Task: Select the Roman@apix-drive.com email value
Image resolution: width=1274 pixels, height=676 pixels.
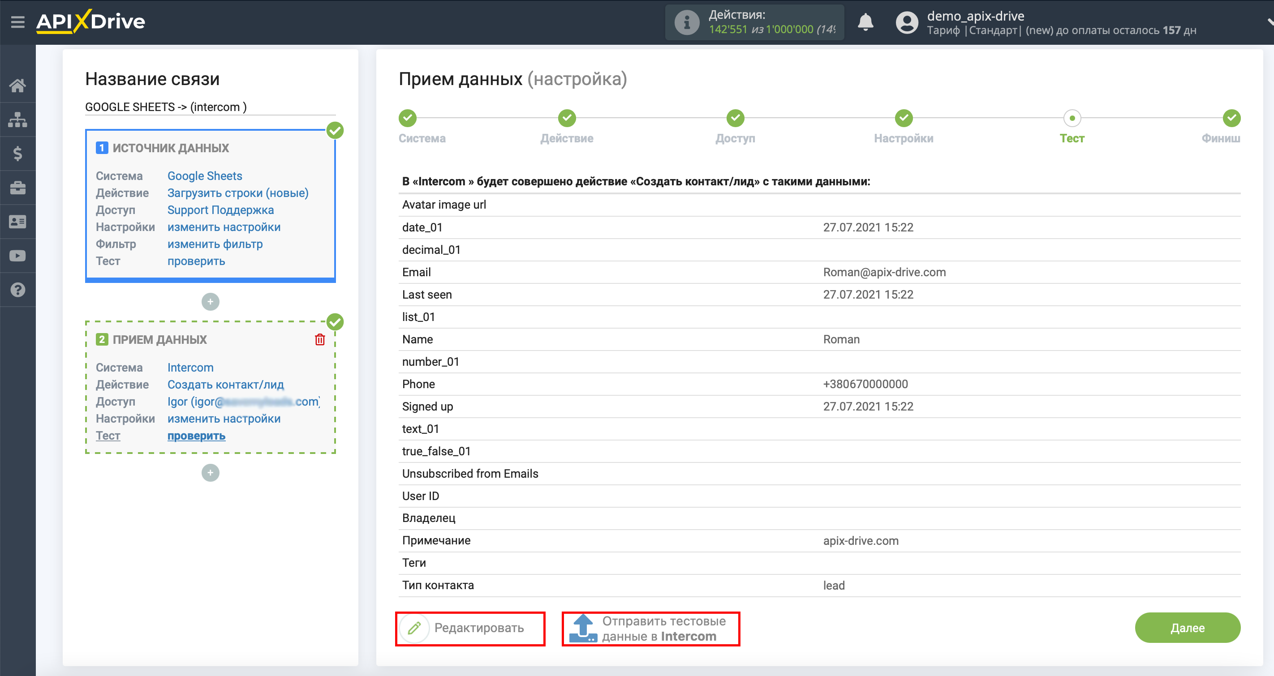Action: pyautogui.click(x=884, y=272)
